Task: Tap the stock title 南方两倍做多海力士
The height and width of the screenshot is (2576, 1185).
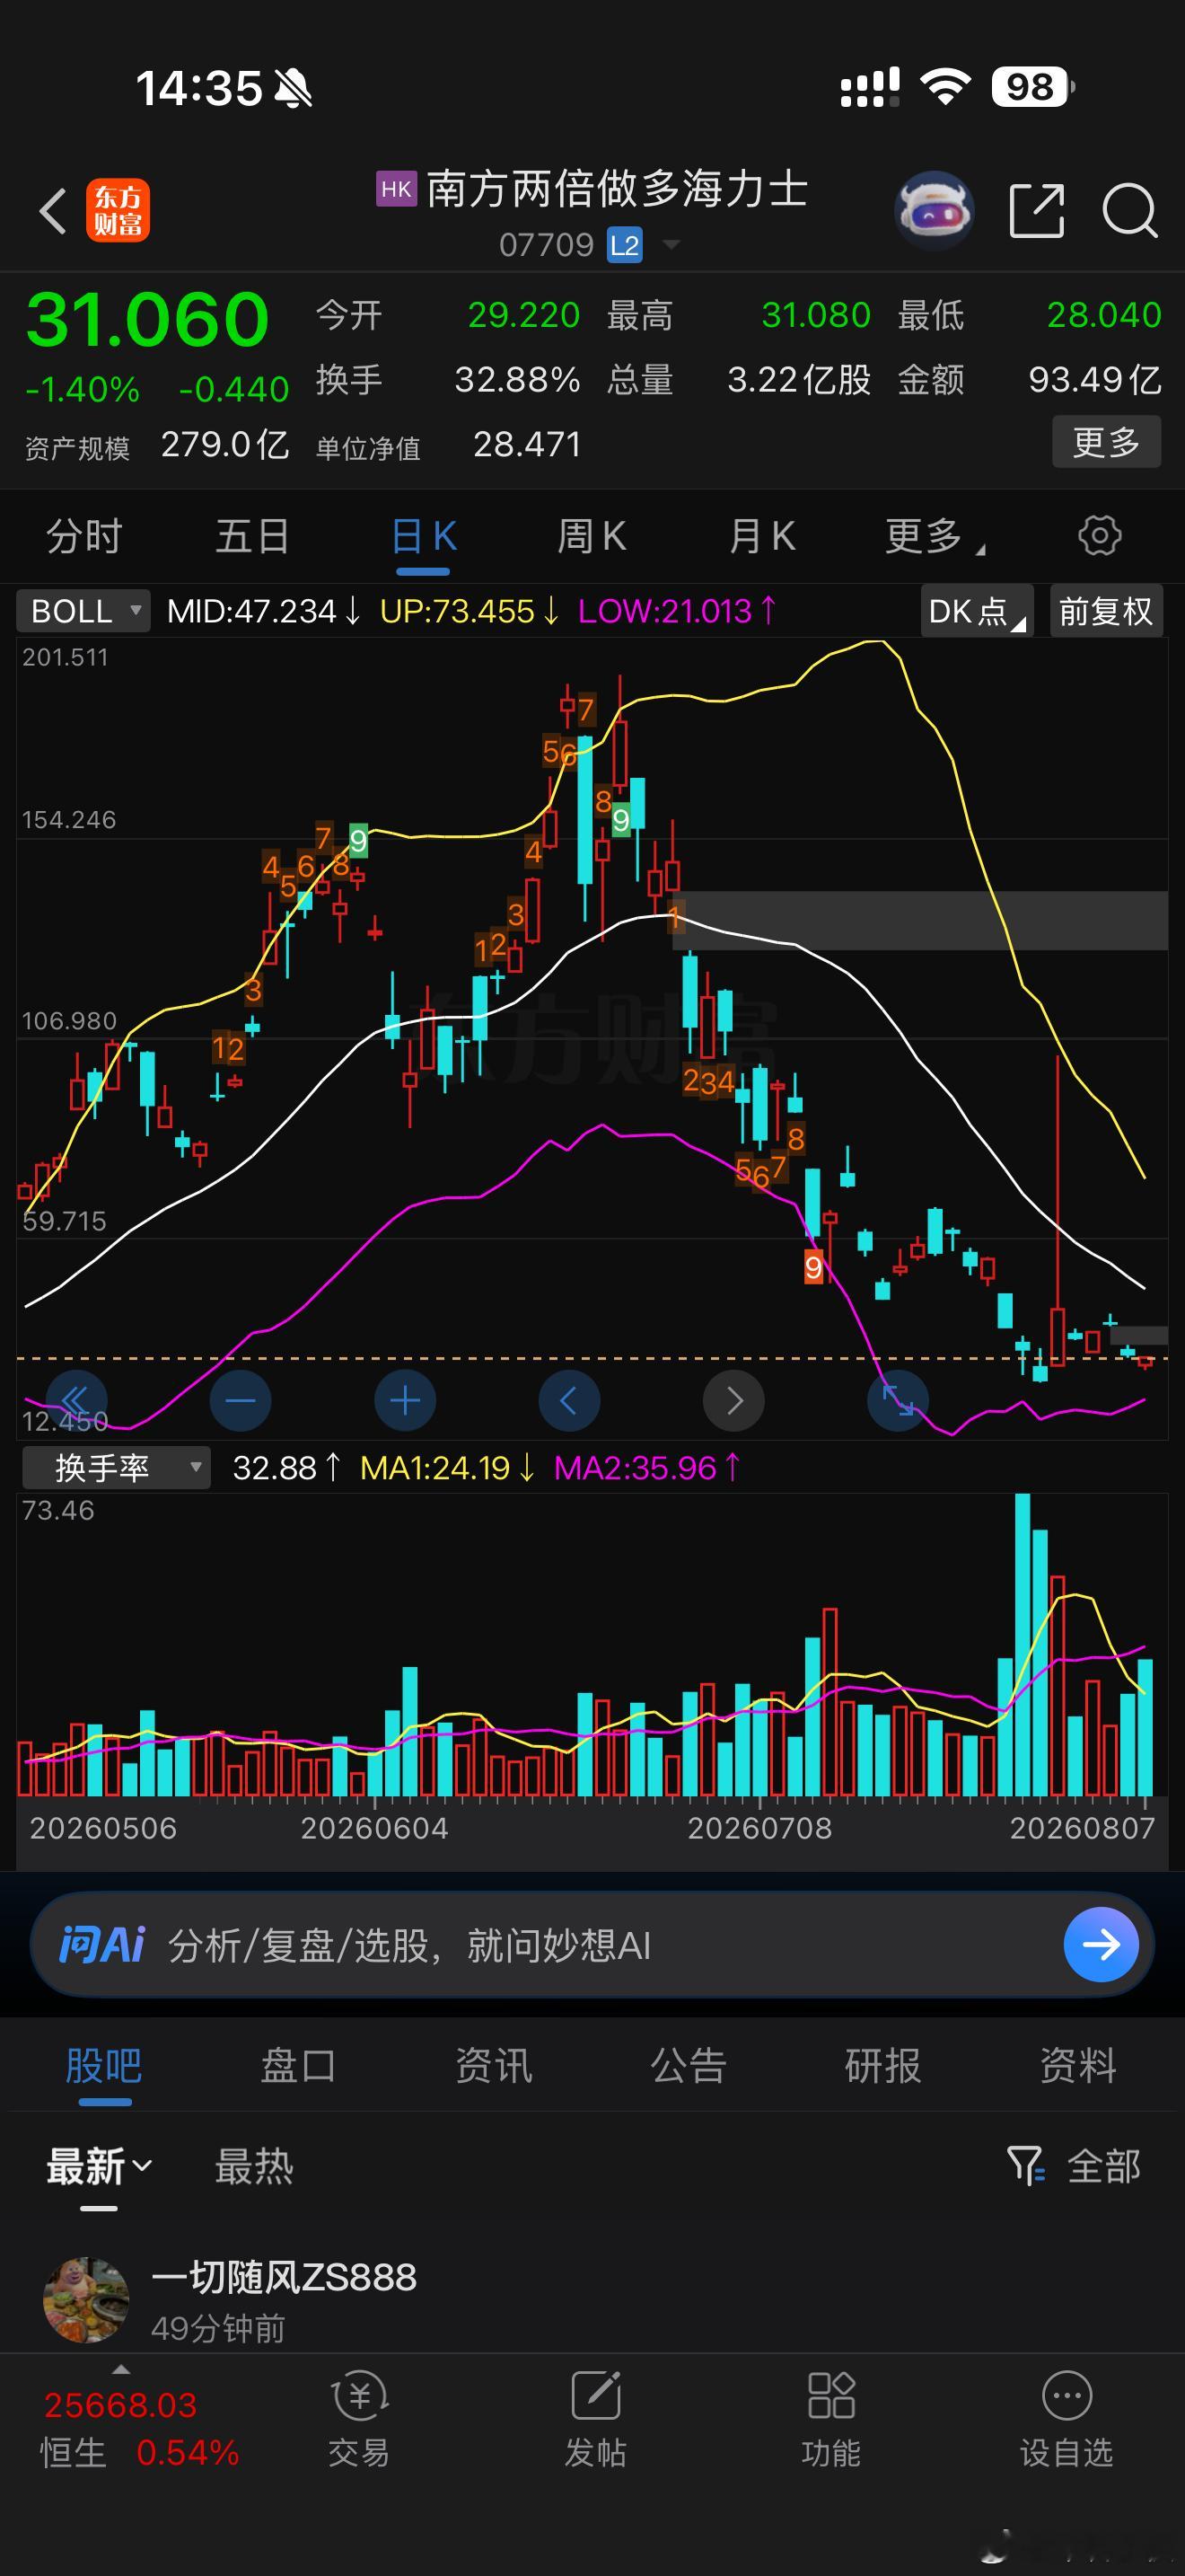Action: click(x=617, y=189)
